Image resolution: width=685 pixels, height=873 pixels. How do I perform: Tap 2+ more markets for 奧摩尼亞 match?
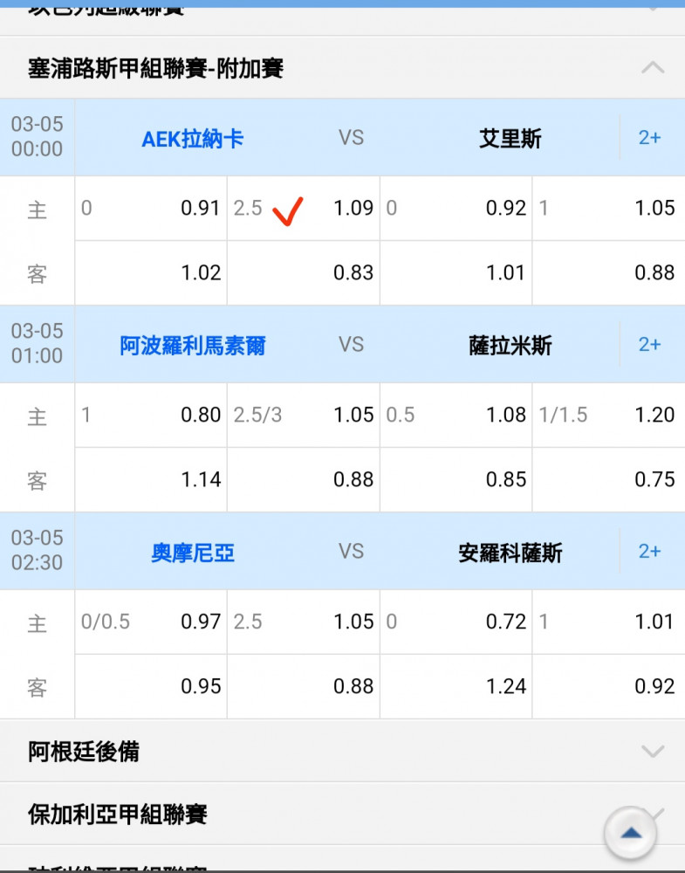pos(649,552)
